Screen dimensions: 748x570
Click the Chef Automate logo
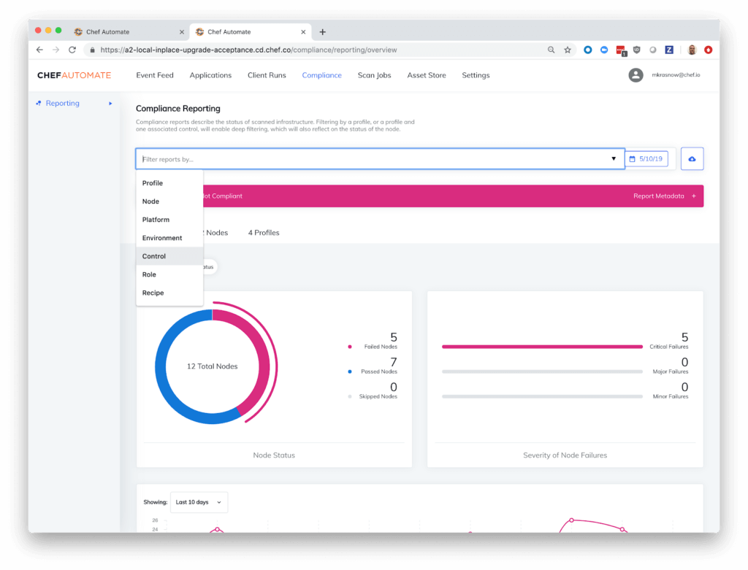[74, 75]
